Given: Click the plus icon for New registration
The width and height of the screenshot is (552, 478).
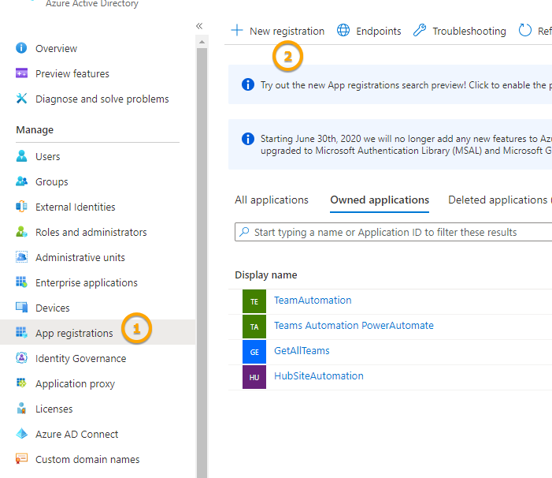Looking at the screenshot, I should tap(237, 30).
